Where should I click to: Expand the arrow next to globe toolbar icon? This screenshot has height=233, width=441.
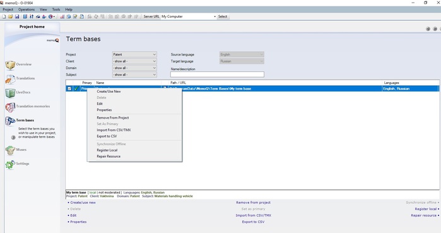click(54, 16)
